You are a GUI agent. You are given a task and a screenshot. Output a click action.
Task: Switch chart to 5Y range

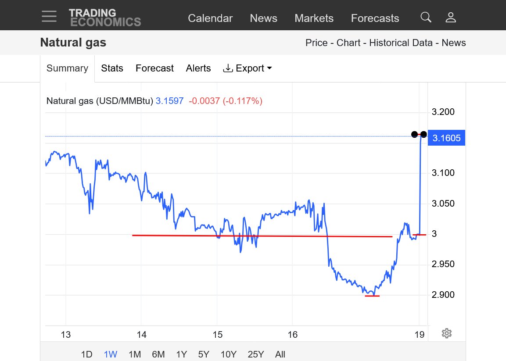click(x=204, y=354)
